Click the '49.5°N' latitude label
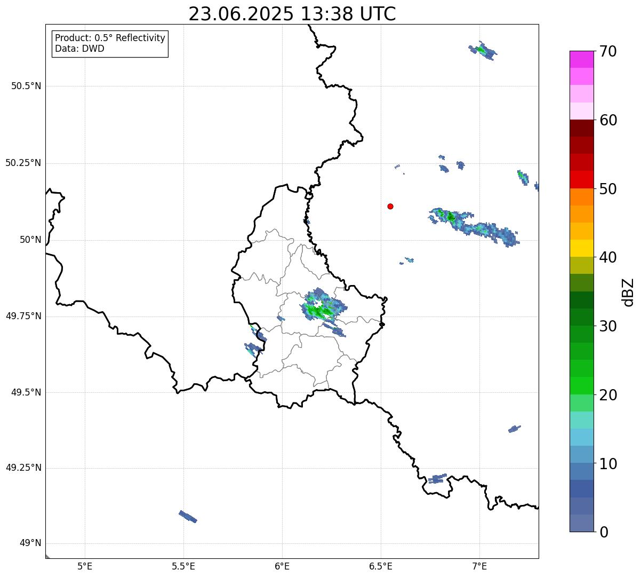The height and width of the screenshot is (577, 641). [x=26, y=392]
